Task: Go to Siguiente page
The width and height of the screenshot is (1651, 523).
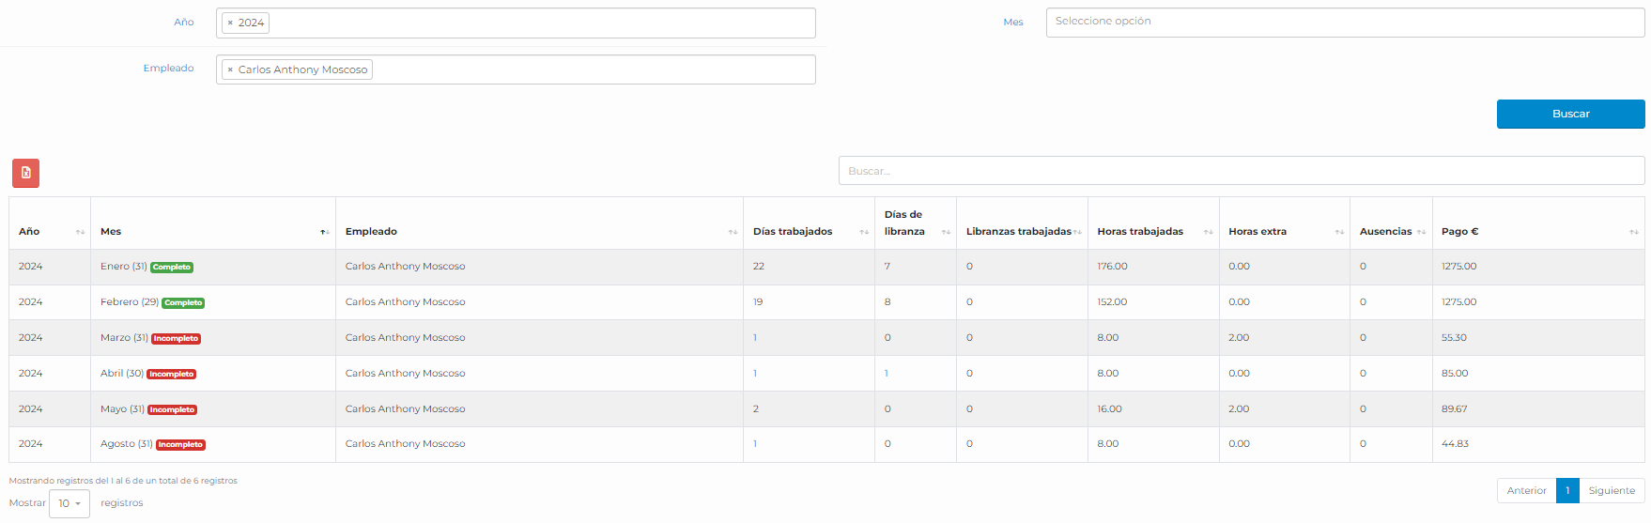Action: point(1612,490)
